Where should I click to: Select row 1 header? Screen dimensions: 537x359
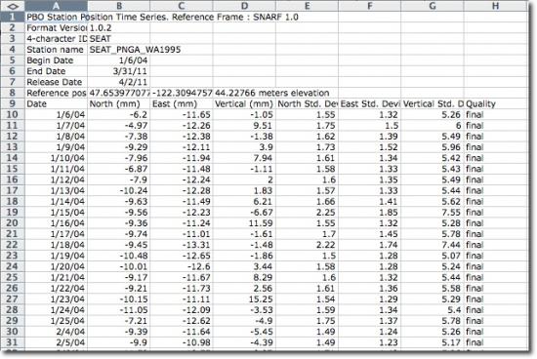point(13,17)
